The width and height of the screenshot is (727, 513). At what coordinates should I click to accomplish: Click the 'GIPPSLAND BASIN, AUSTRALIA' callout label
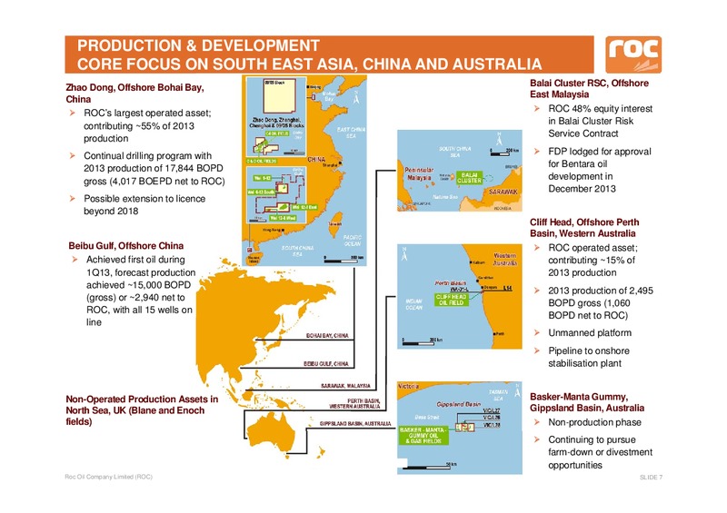[355, 423]
